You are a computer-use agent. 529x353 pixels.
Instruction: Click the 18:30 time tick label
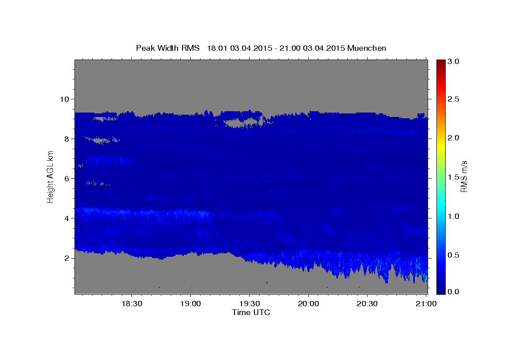(x=132, y=304)
